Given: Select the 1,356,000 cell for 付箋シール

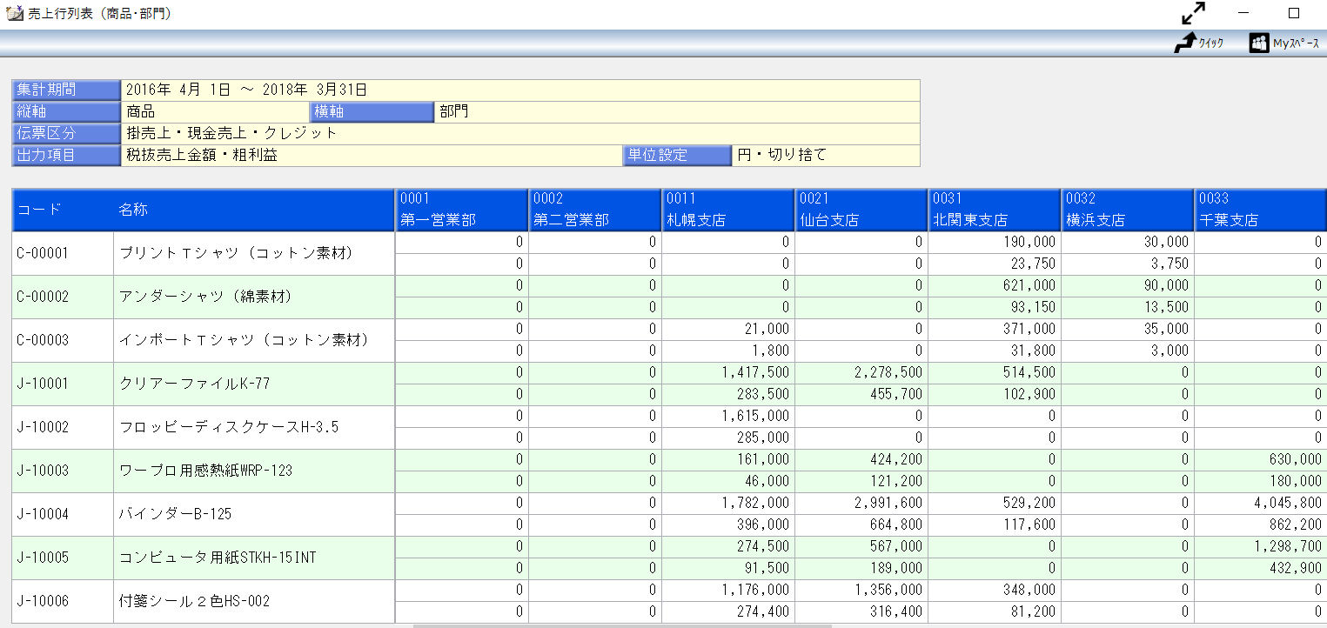Looking at the screenshot, I should [x=861, y=590].
